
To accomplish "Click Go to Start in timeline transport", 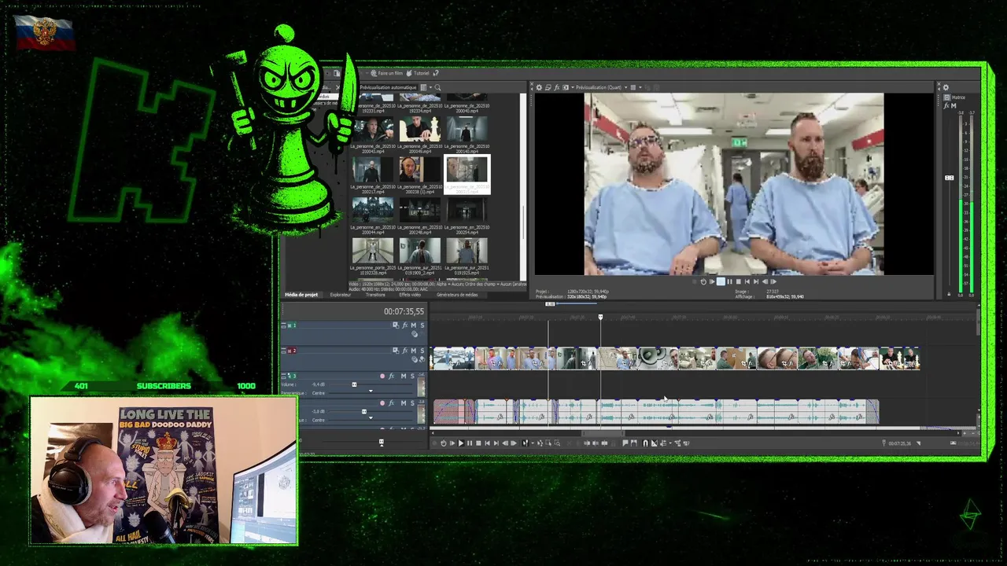I will 487,443.
